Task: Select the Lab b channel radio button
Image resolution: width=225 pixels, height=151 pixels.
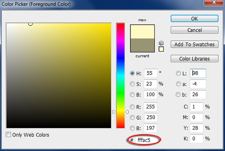Action: (x=179, y=94)
